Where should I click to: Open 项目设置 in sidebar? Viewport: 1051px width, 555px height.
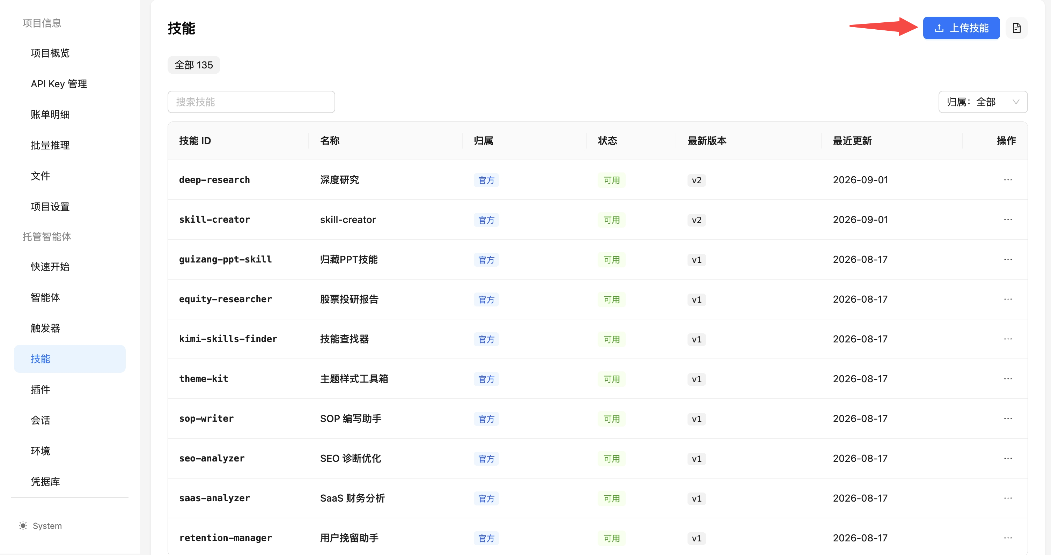point(70,207)
